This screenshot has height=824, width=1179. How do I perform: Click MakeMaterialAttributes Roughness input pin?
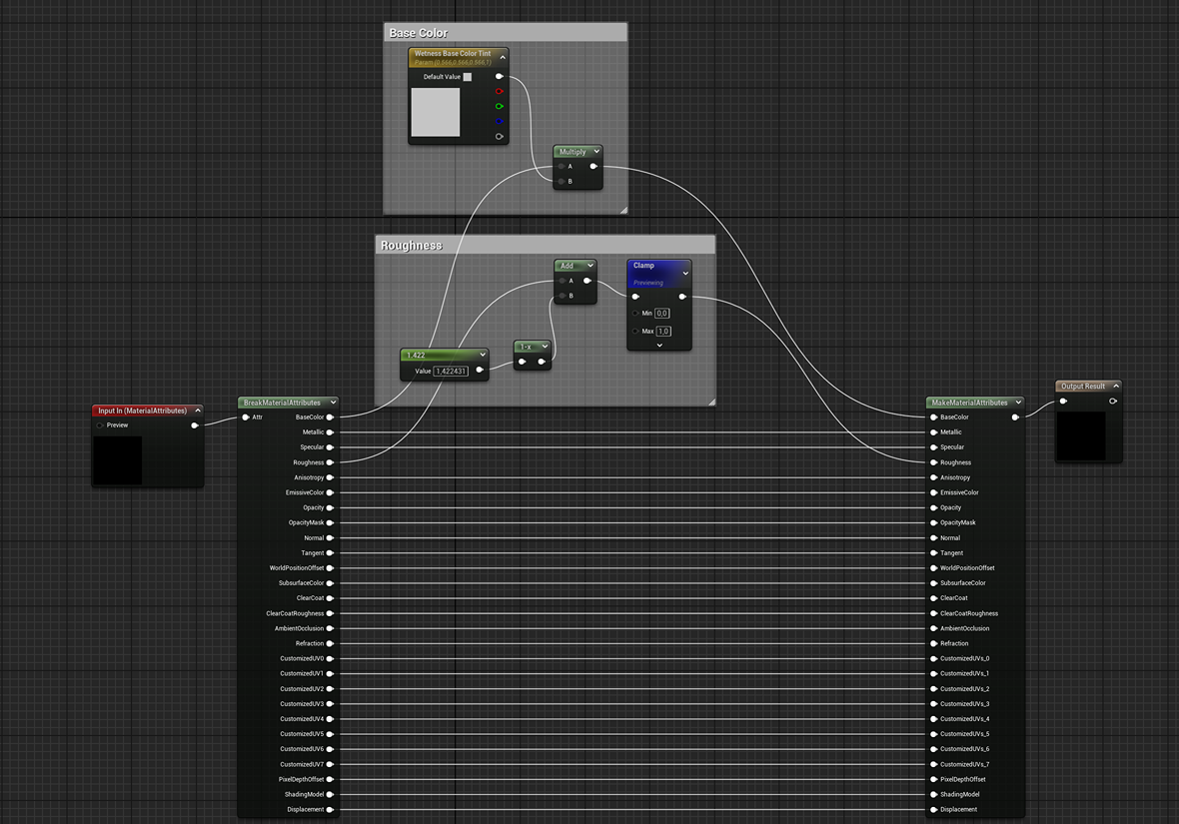click(934, 462)
